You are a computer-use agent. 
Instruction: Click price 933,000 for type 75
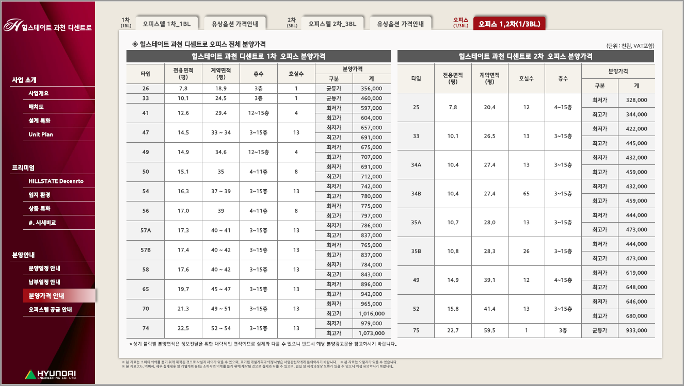[636, 330]
